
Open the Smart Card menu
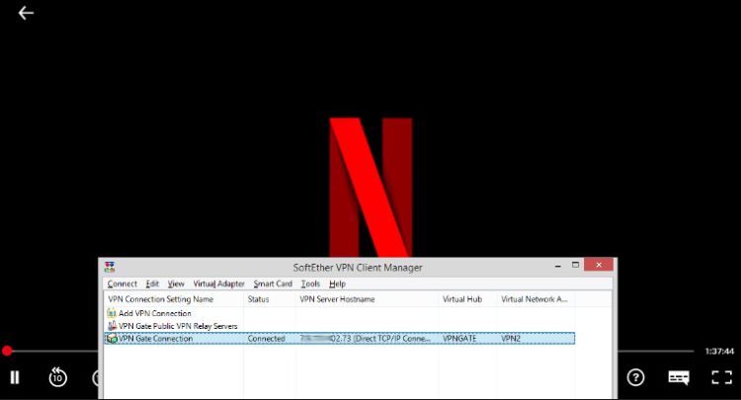(273, 283)
